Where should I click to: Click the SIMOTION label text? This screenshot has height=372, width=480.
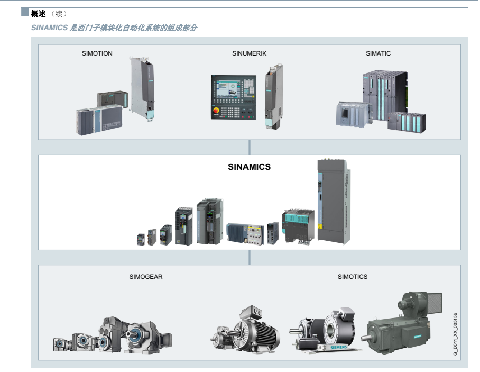point(97,53)
